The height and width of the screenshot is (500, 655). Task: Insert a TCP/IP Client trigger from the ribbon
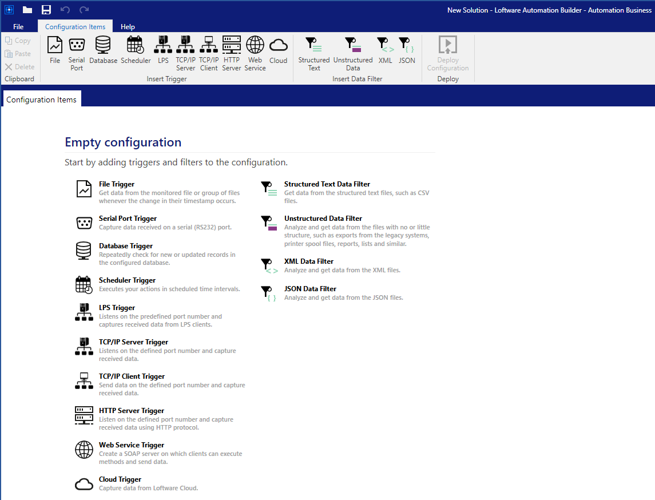click(208, 53)
